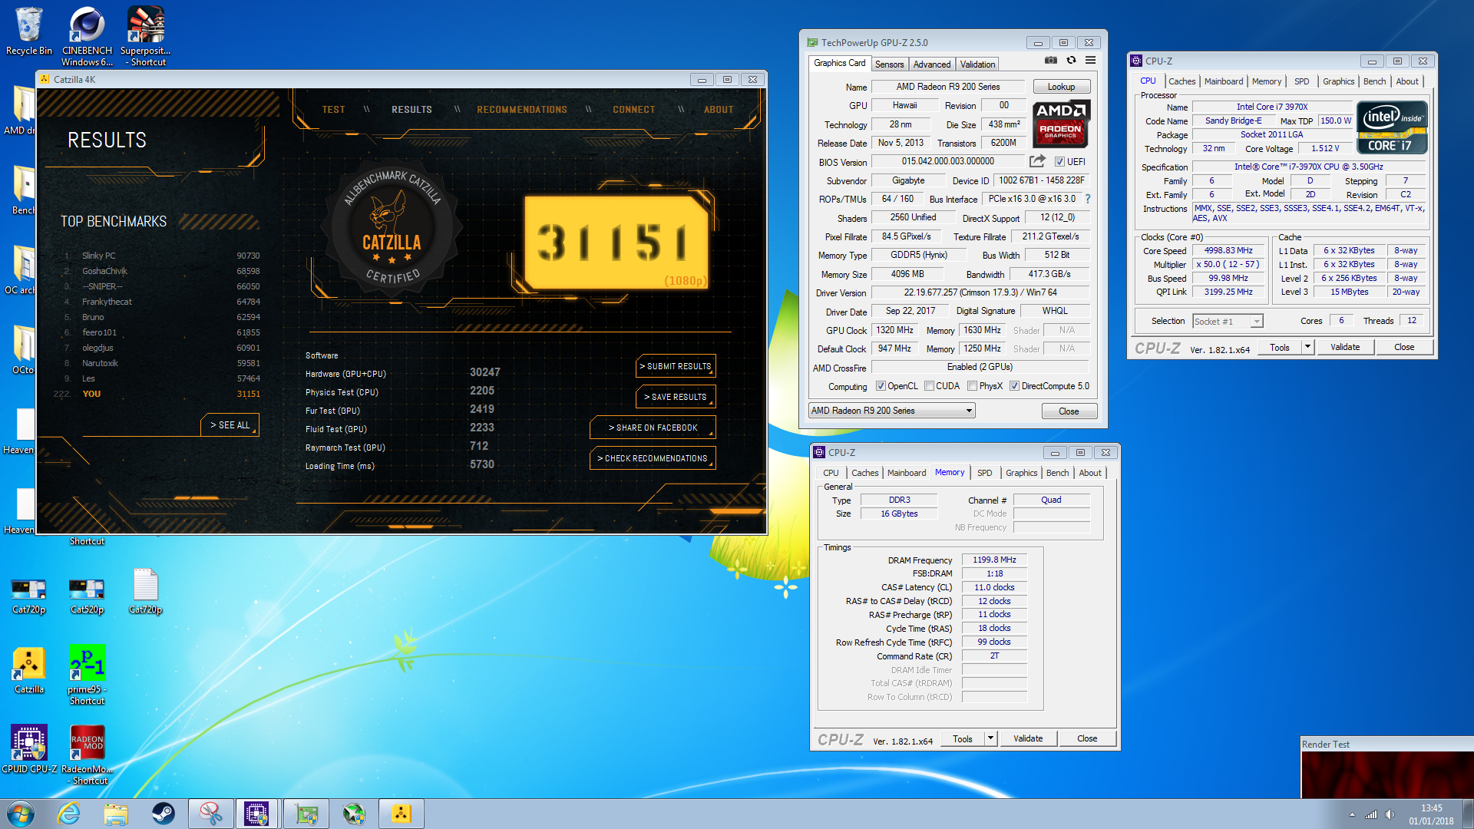Screen dimensions: 1474x829
Task: Click the AMD Radeon Graphics logo
Action: point(1060,124)
